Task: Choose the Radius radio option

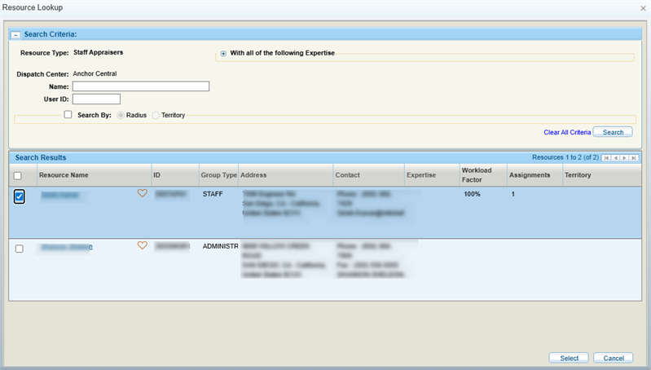Action: pyautogui.click(x=121, y=116)
